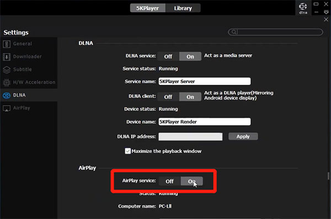Click the DLNA sidebar icon

click(7, 95)
